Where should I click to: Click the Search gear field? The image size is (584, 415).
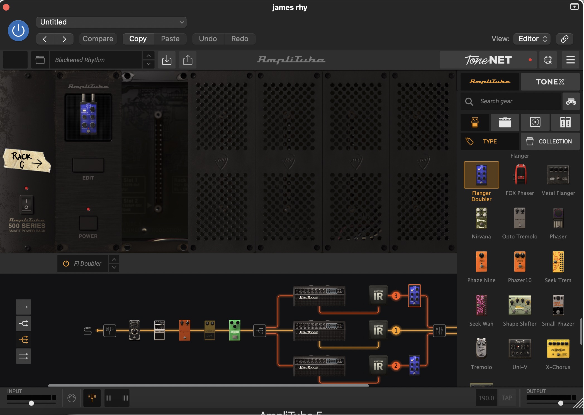click(x=511, y=101)
